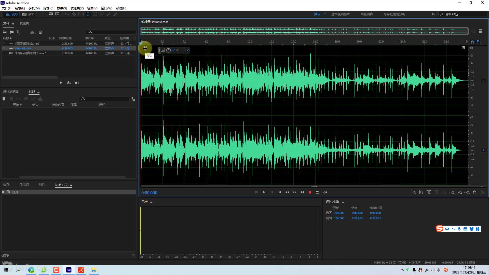Open the 媒体浏览器 tab
Image resolution: width=489 pixels, height=275 pixels.
pos(11,92)
